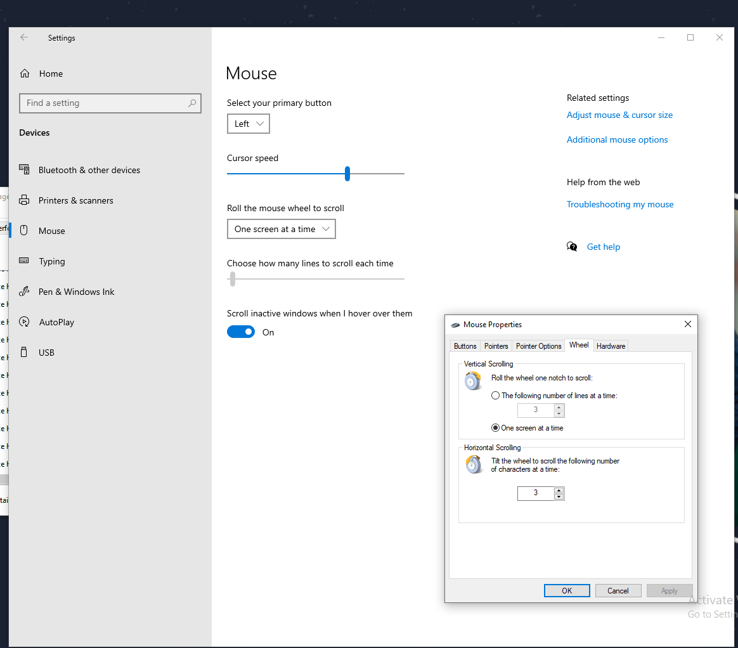Click Cancel in Mouse Properties

pyautogui.click(x=618, y=590)
